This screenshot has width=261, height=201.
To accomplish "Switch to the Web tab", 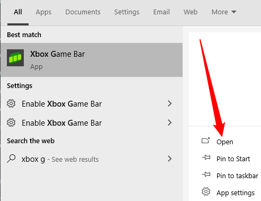I will (191, 12).
